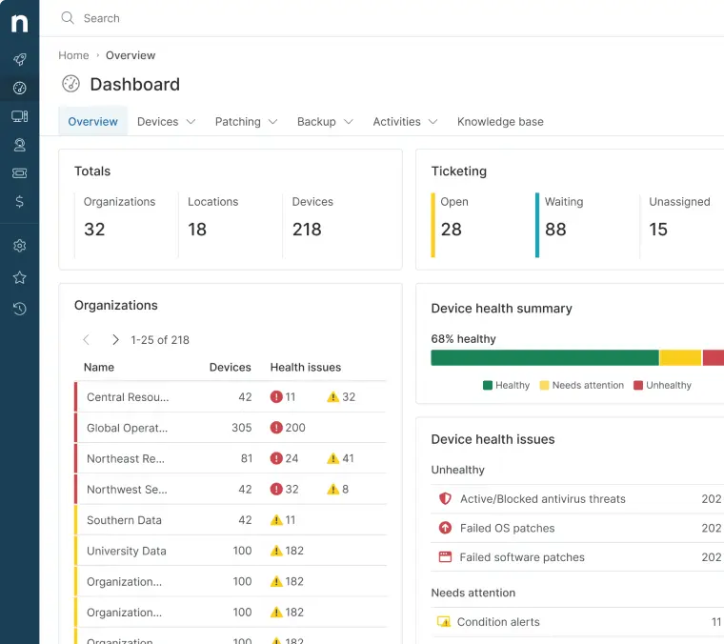Open the Knowledge base tab

[x=500, y=121]
